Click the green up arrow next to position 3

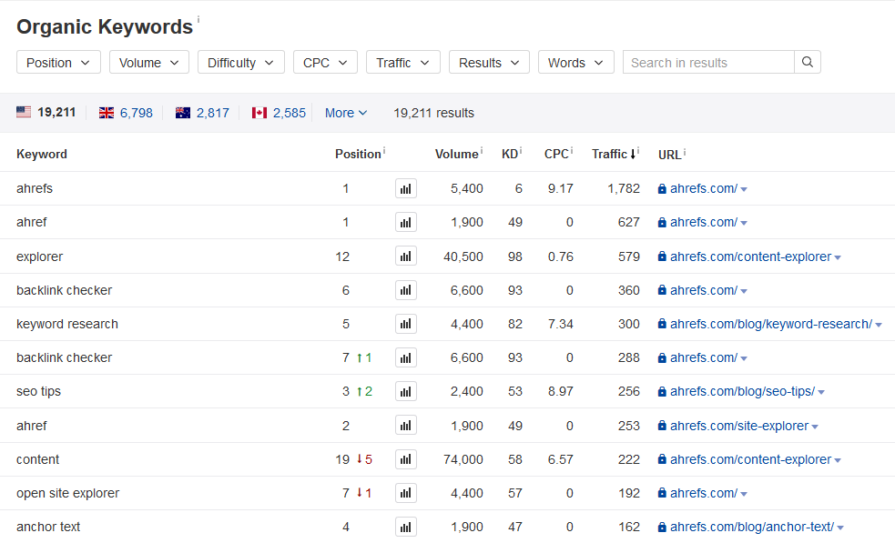coord(360,391)
